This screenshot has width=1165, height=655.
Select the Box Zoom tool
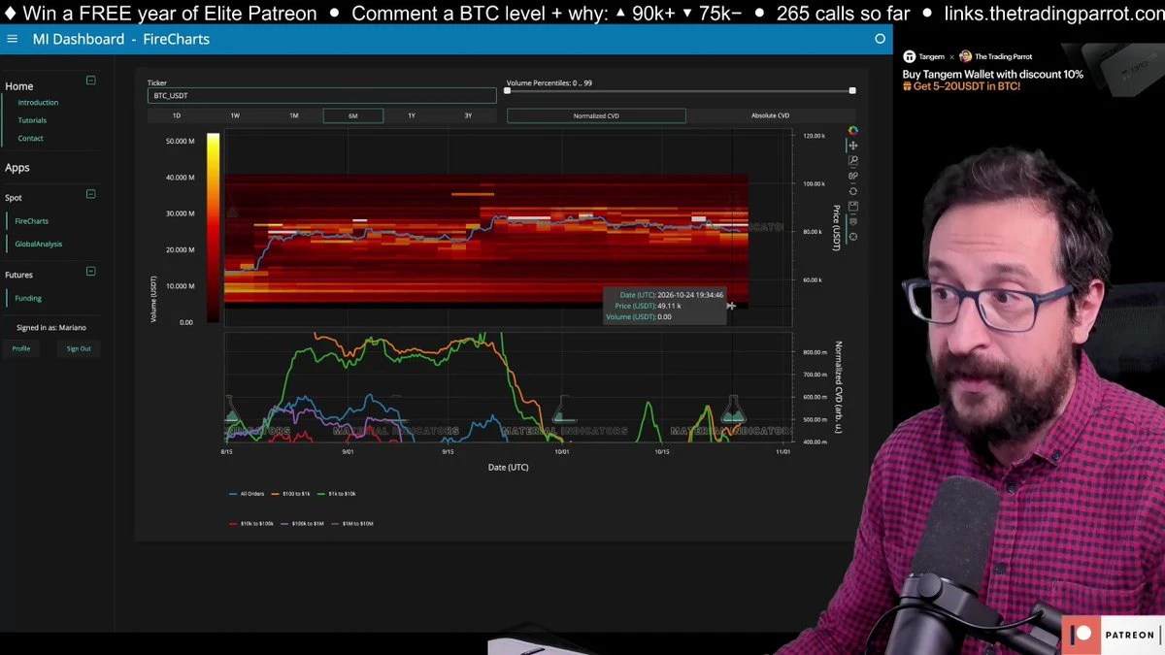pos(853,161)
